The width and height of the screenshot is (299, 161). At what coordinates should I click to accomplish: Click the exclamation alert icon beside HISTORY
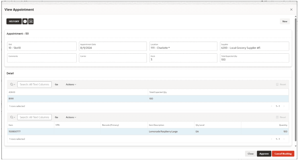click(x=25, y=22)
